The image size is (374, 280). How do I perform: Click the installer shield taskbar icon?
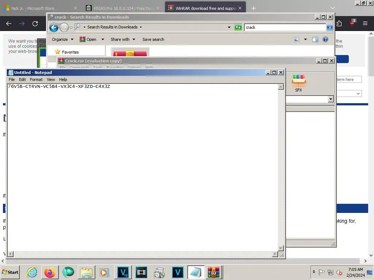pos(159,272)
